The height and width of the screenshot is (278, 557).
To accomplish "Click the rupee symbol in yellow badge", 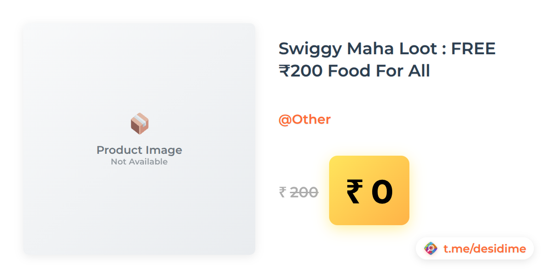I will click(354, 191).
